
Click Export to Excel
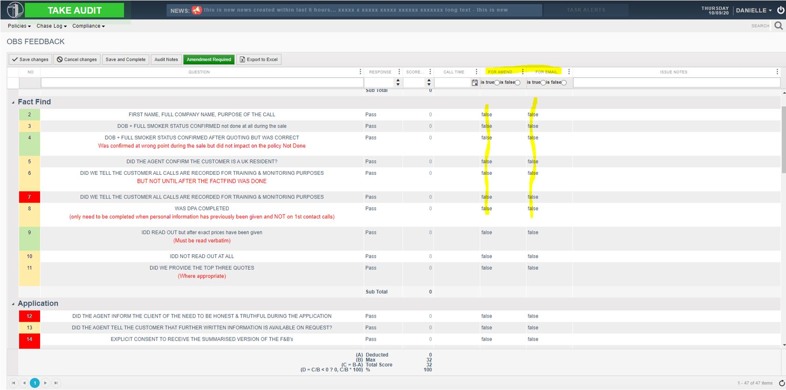click(259, 59)
